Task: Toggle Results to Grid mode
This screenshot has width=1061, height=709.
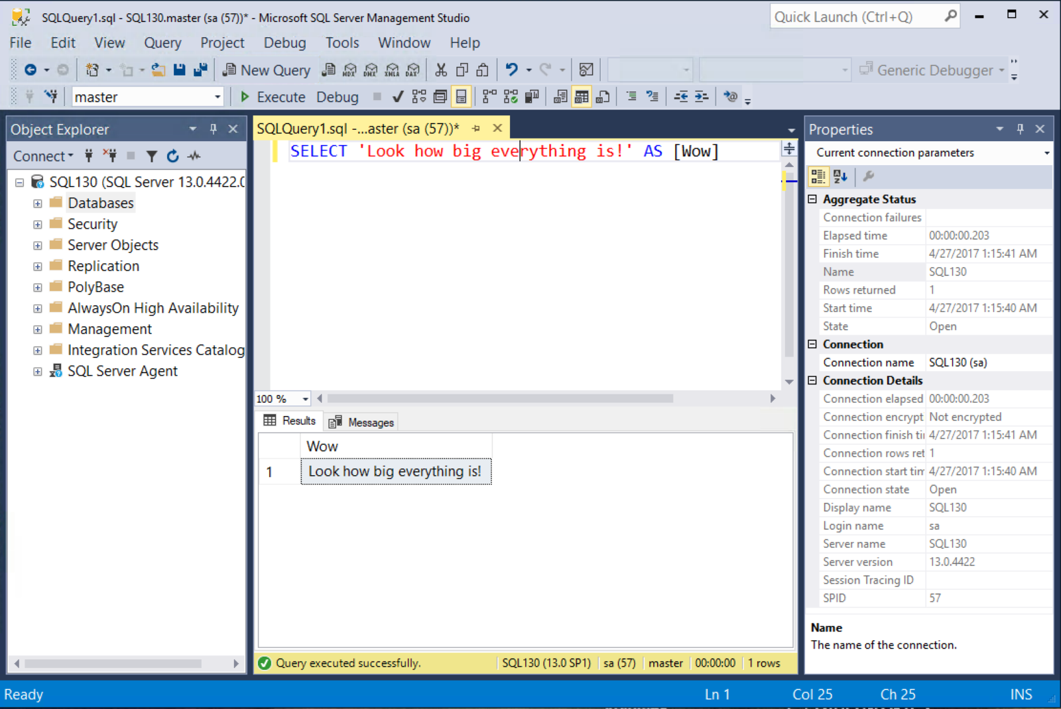Action: 582,97
